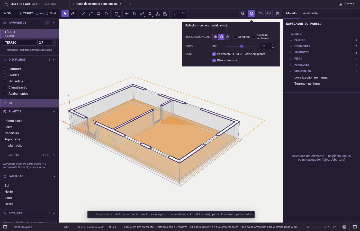The width and height of the screenshot is (360, 231).
Task: Click the Entrar sign-in button
Action: coord(346,4)
